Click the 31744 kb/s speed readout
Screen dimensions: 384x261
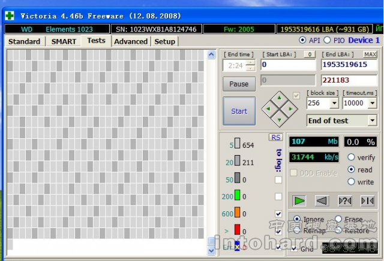tap(314, 157)
